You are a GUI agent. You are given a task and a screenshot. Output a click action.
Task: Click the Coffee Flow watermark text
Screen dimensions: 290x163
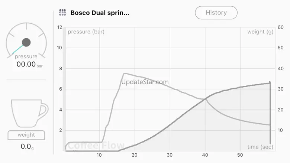tap(96, 146)
